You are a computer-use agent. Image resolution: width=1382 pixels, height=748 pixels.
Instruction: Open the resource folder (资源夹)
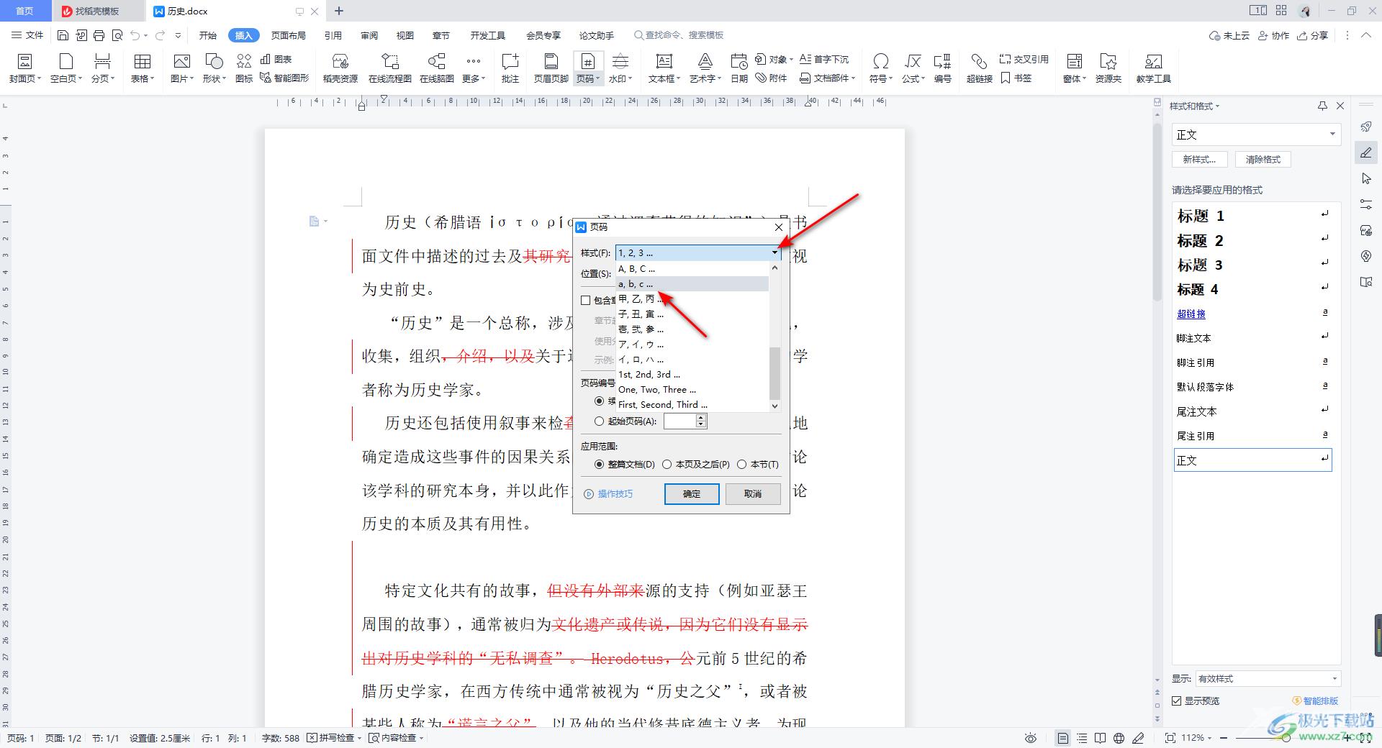[1108, 68]
